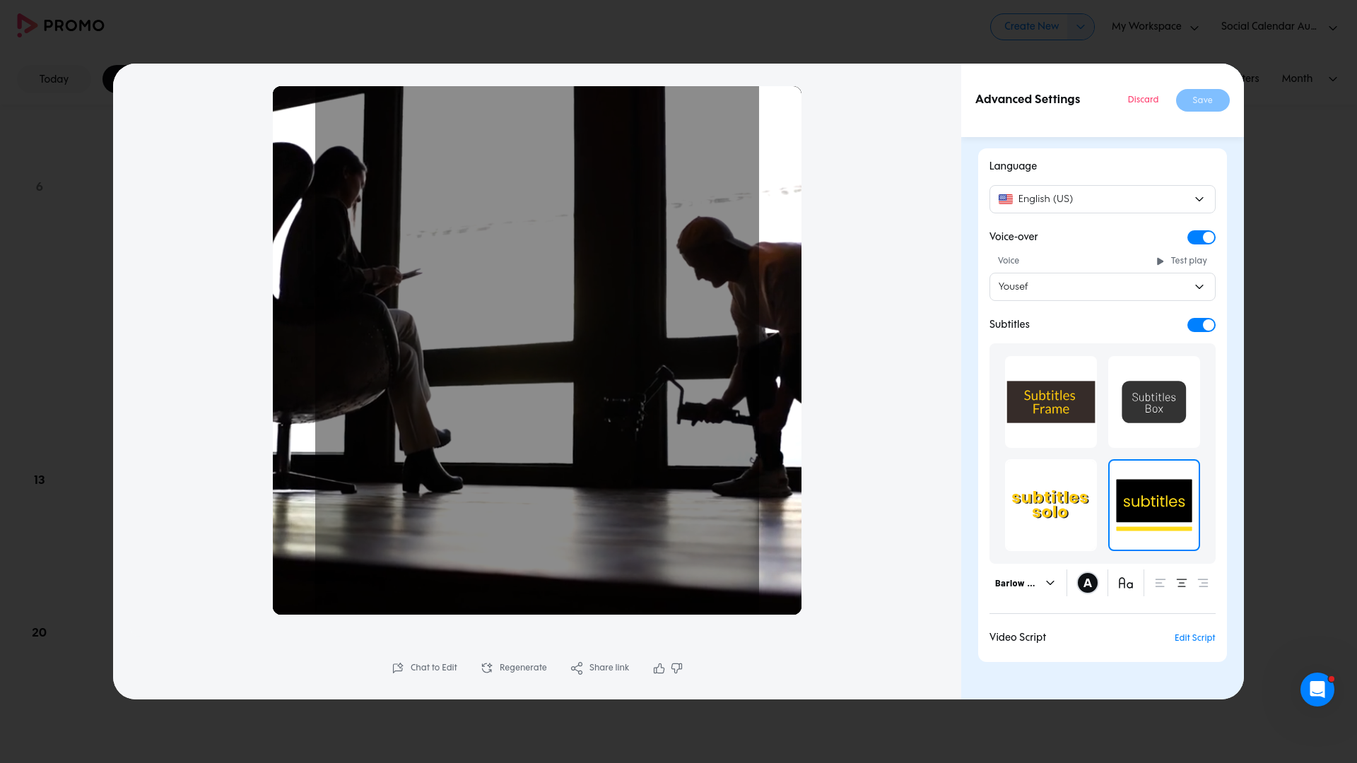Give the video a thumbs up
This screenshot has height=763, width=1357.
[x=658, y=668]
